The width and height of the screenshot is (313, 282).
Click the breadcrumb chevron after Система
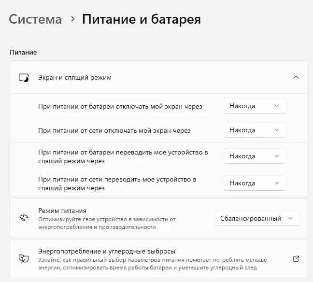click(72, 19)
